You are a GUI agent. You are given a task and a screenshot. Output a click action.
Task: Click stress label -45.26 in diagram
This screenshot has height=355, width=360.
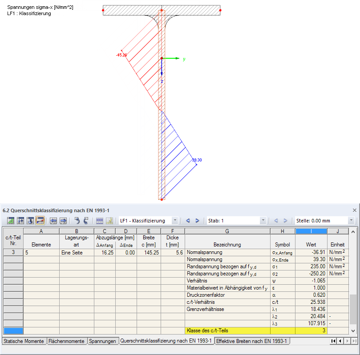(x=121, y=55)
